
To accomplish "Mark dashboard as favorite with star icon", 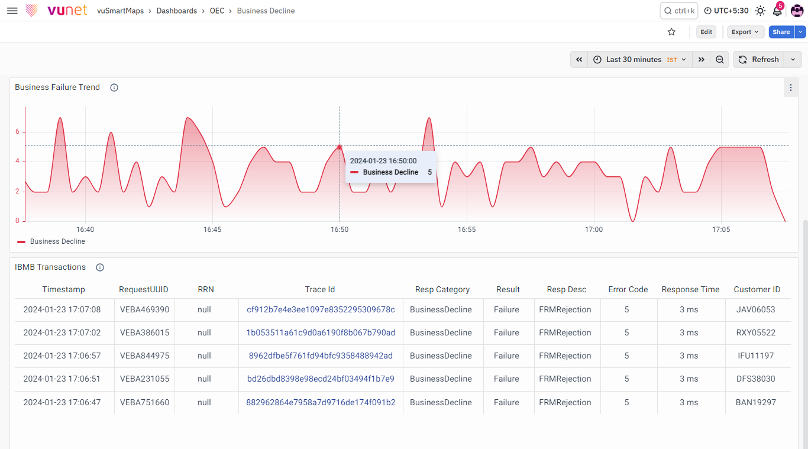I will [x=671, y=32].
